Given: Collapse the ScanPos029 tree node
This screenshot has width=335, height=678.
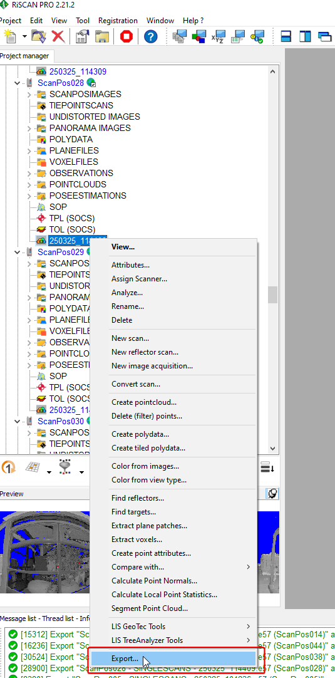Looking at the screenshot, I should (x=18, y=252).
